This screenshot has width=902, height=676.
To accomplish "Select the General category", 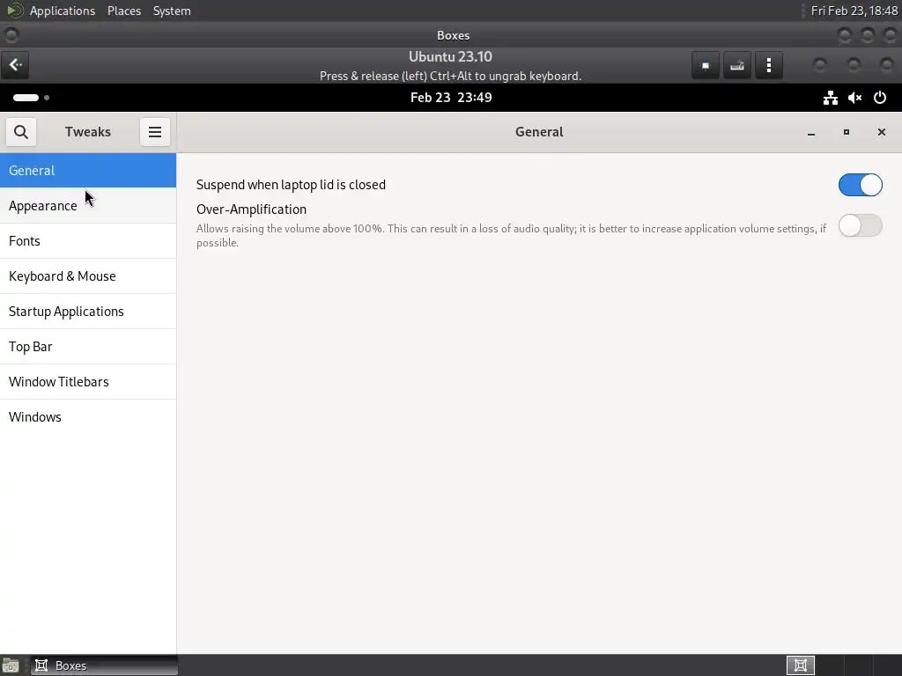I will coord(88,170).
